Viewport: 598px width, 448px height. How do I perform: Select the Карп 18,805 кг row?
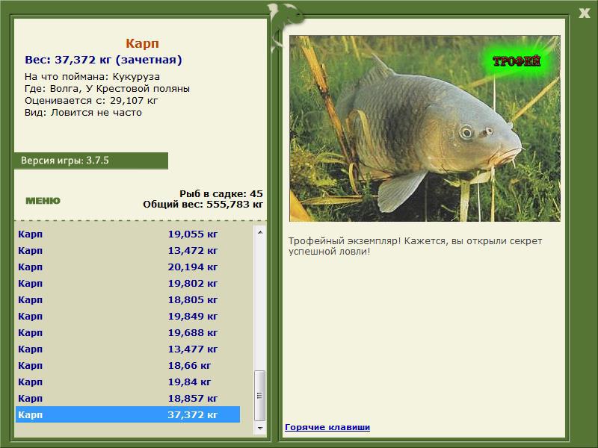pos(128,299)
